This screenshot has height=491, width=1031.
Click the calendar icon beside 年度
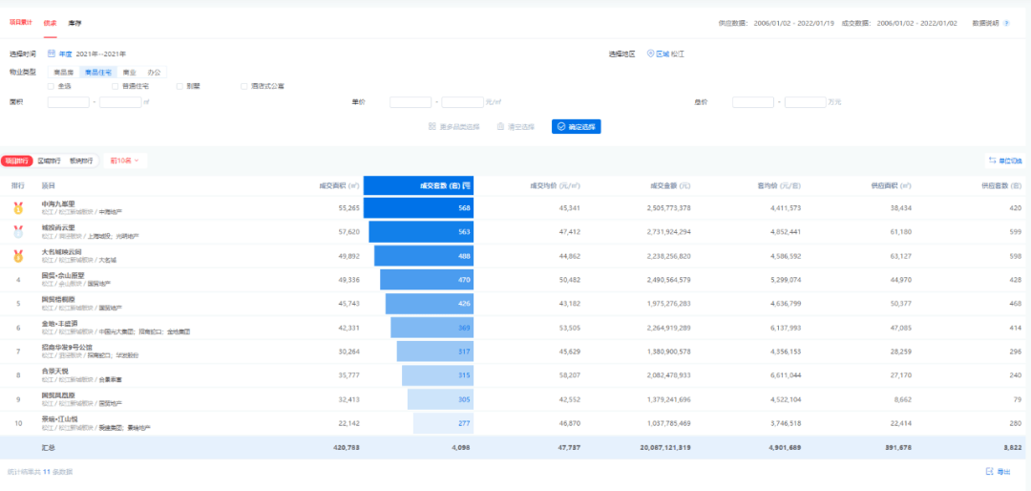click(x=52, y=53)
